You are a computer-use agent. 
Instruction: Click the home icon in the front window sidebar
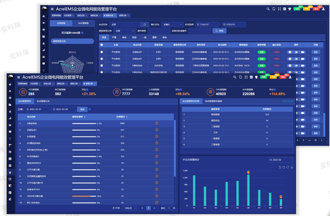pyautogui.click(x=10, y=85)
